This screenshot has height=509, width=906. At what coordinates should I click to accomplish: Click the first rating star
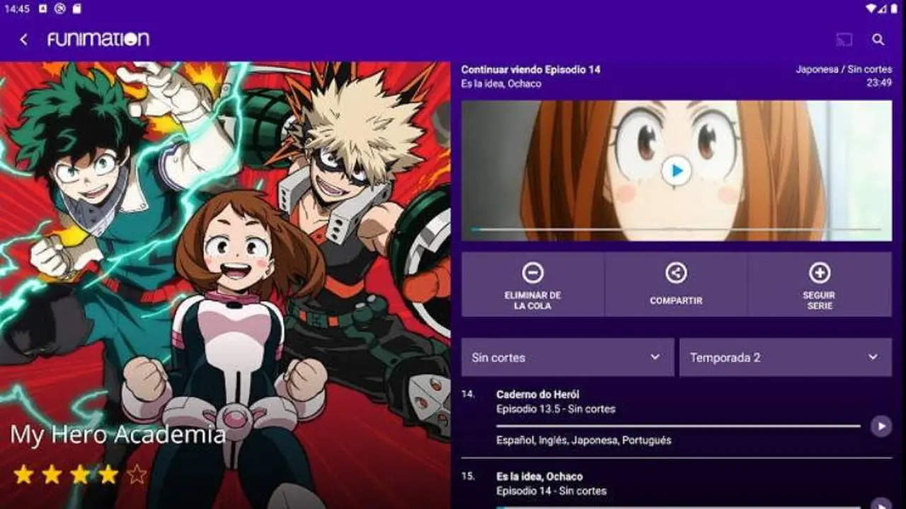click(x=23, y=474)
